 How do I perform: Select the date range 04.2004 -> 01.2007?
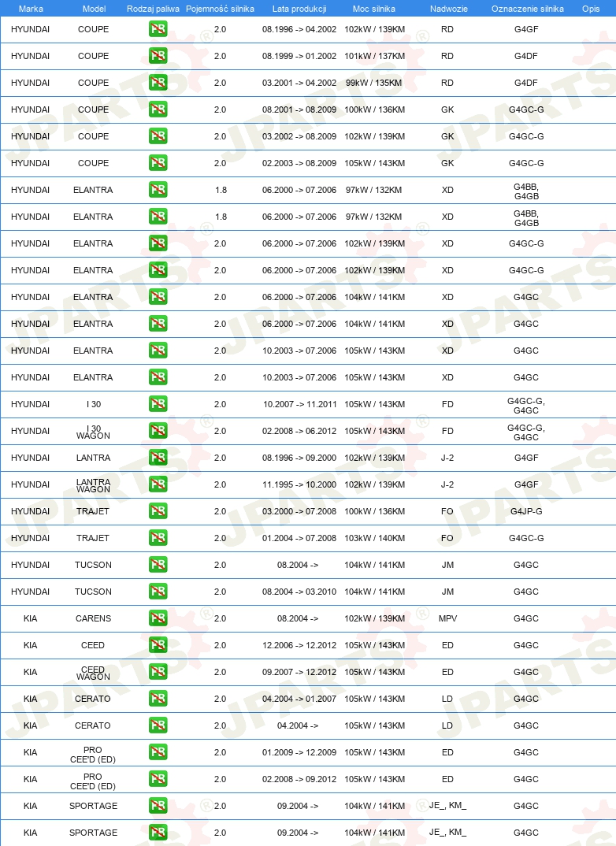(x=299, y=699)
